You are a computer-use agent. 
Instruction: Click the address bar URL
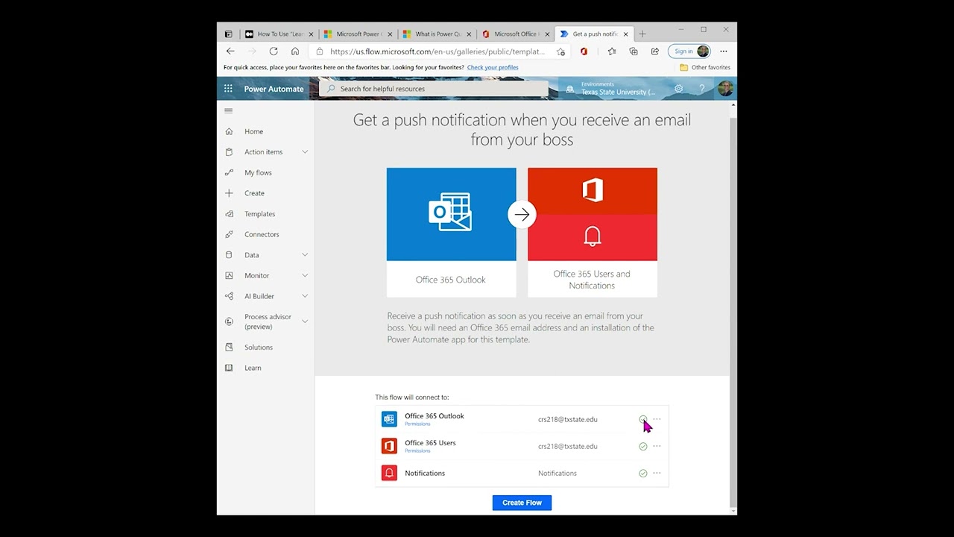point(437,51)
